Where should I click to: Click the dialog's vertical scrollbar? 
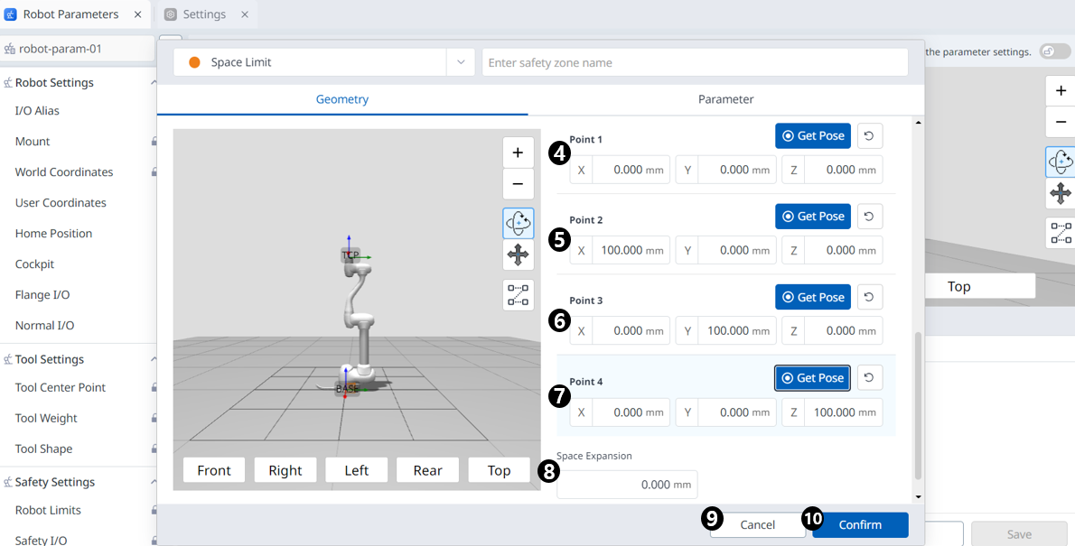[x=919, y=406]
